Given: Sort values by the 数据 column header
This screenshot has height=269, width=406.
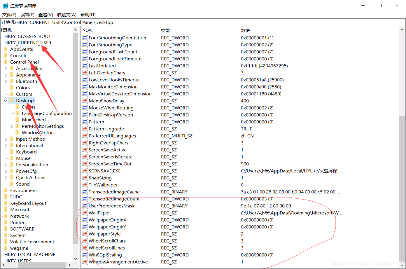Looking at the screenshot, I should 291,30.
